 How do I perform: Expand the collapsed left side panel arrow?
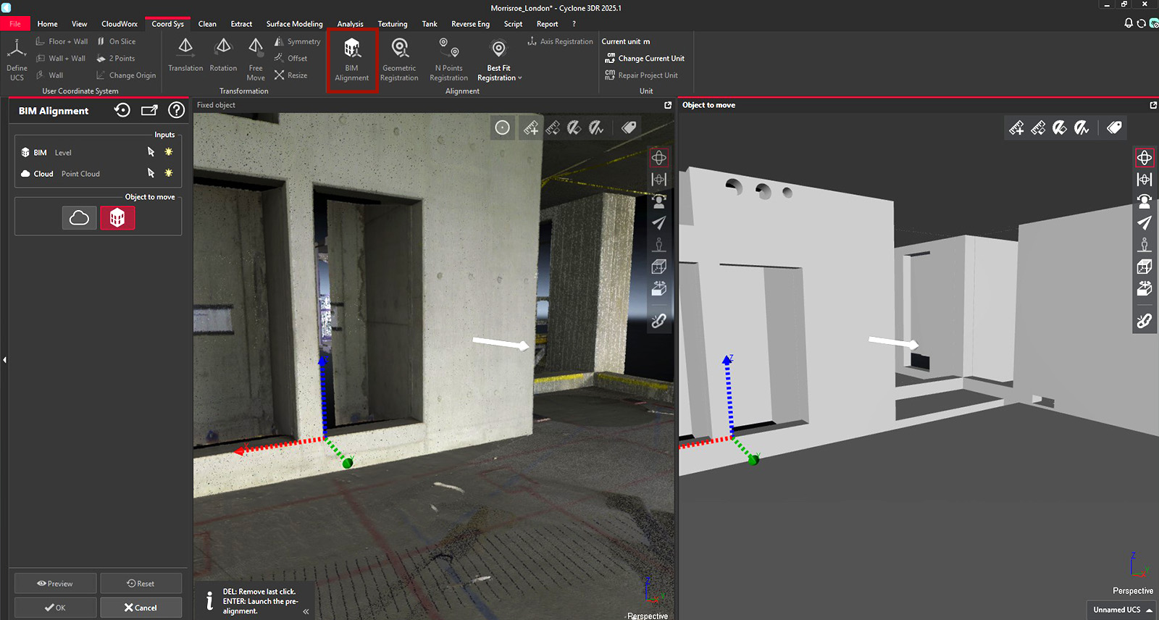(4, 359)
